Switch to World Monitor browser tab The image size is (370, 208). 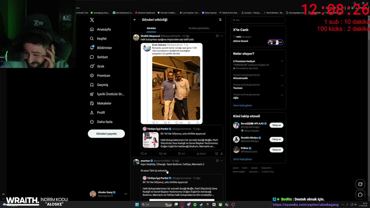click(273, 13)
